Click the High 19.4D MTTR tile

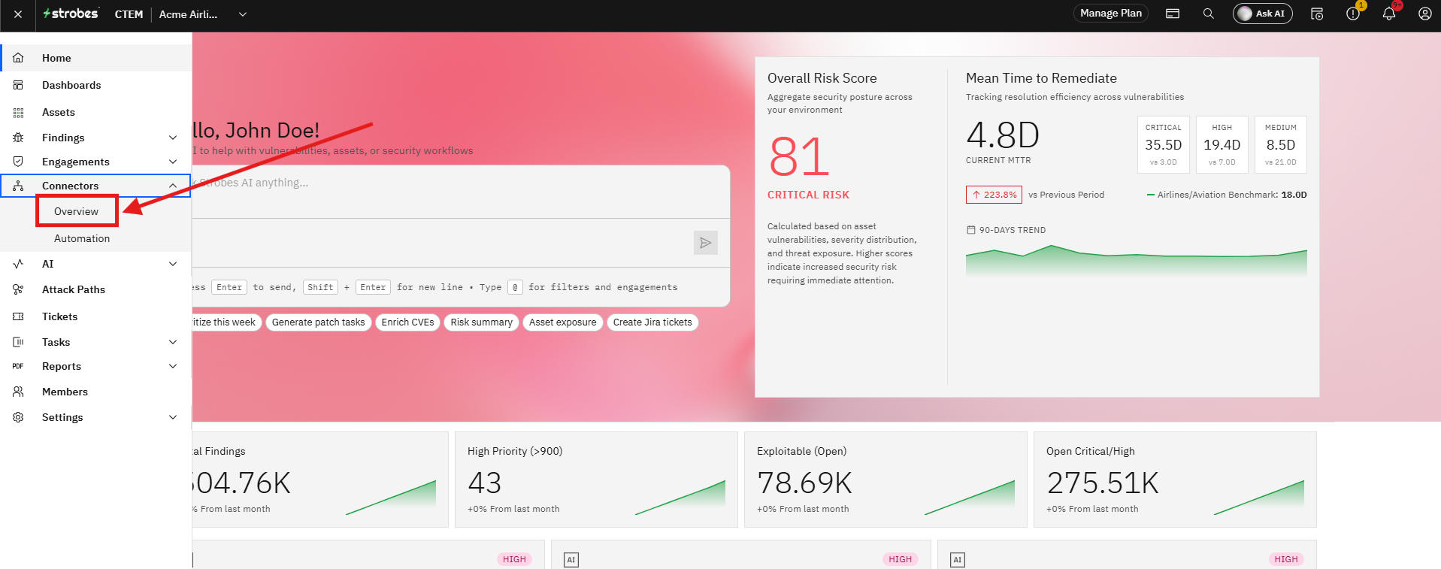(x=1222, y=145)
